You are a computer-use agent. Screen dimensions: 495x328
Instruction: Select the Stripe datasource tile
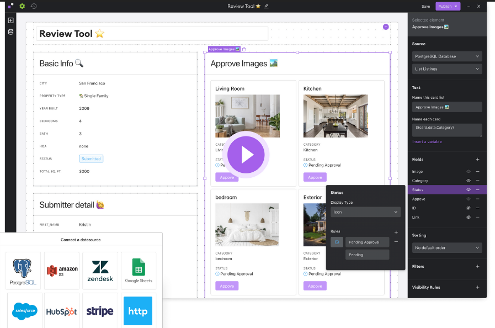tap(100, 311)
